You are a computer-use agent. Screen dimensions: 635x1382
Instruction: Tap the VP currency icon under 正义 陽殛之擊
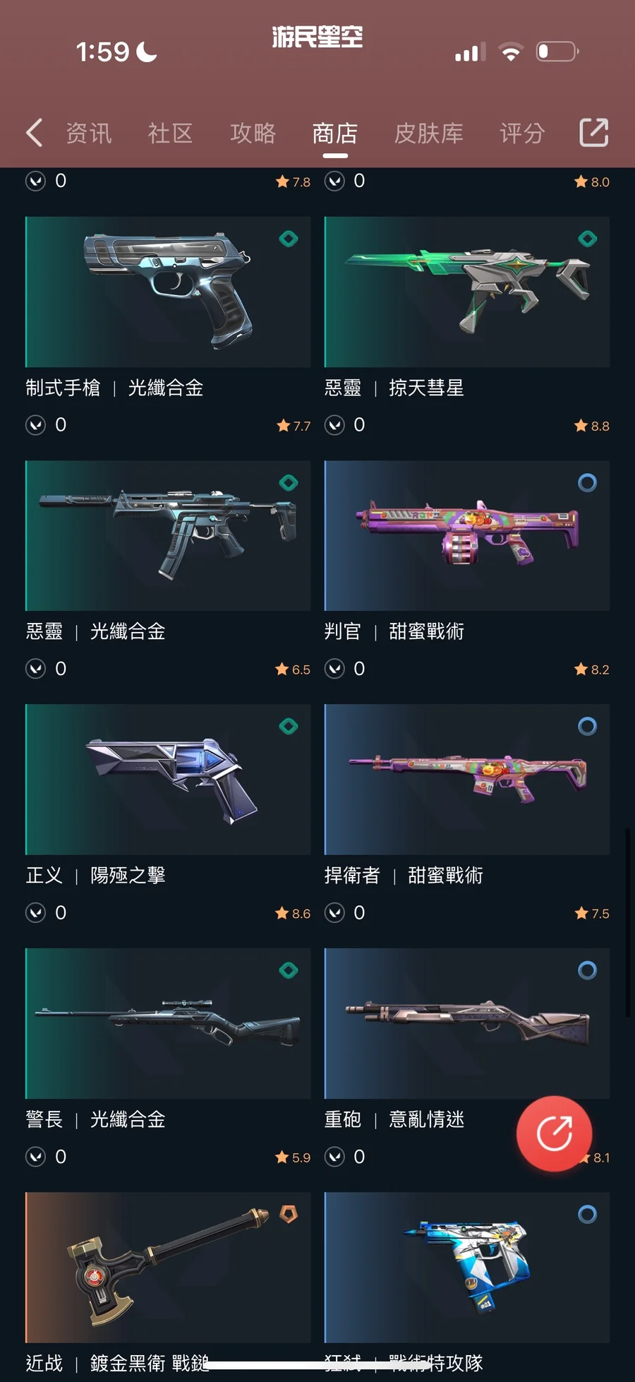tap(35, 913)
